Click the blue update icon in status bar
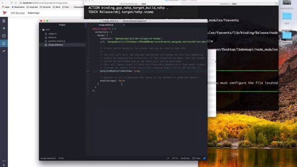This screenshot has height=167, width=297. pos(204,158)
